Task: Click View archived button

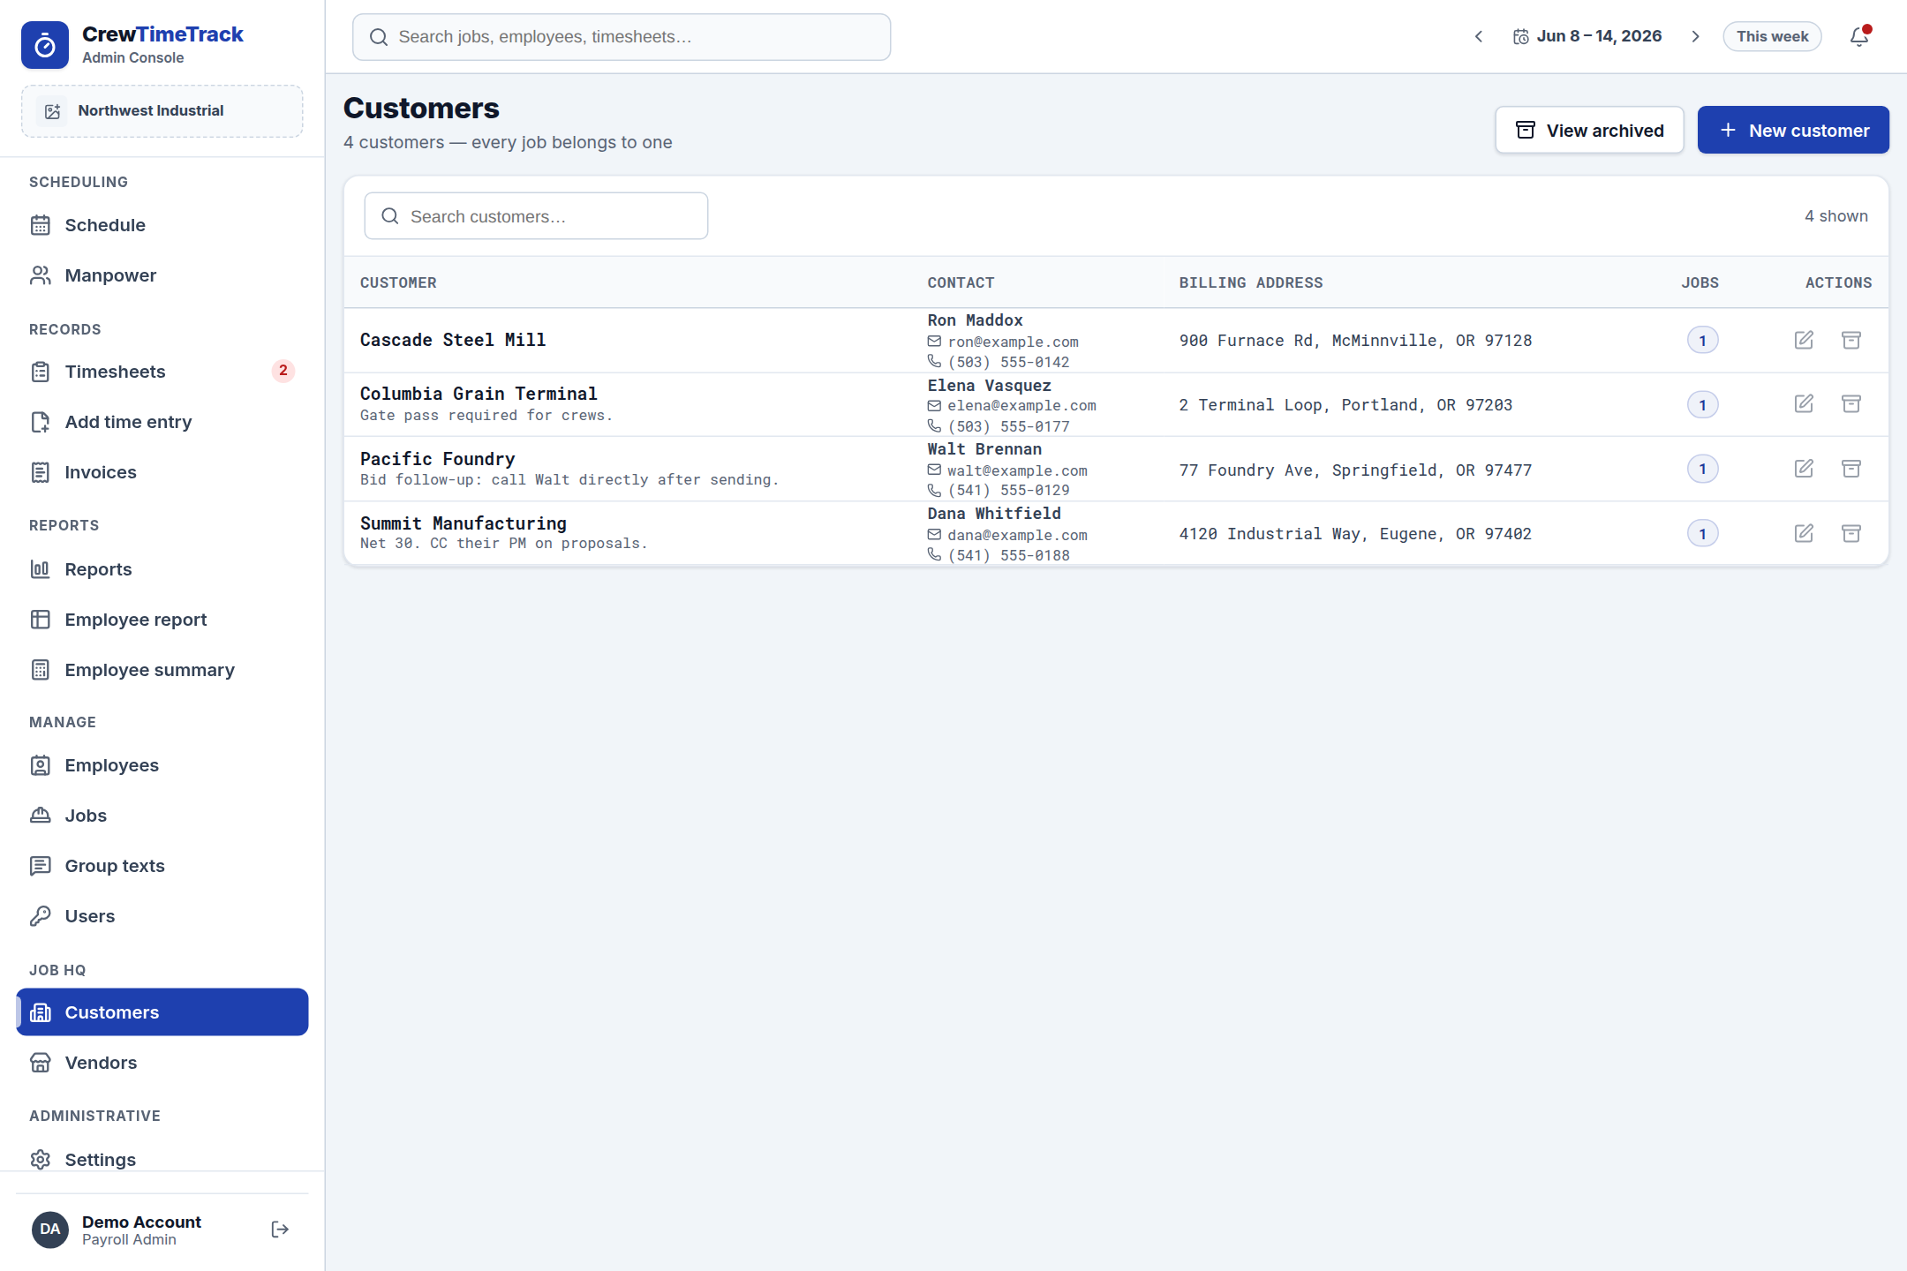Action: (x=1589, y=131)
